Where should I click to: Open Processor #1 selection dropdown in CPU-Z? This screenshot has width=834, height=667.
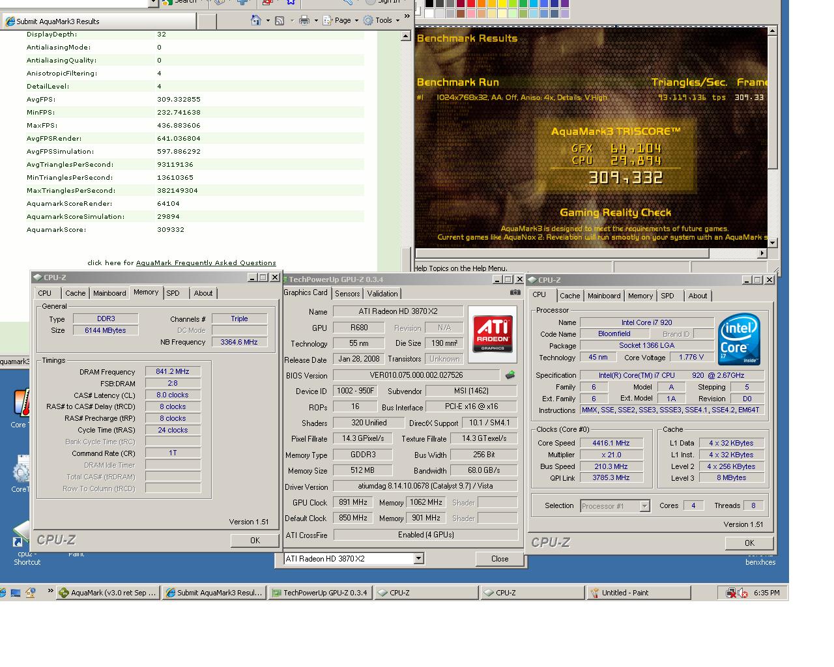pyautogui.click(x=644, y=506)
